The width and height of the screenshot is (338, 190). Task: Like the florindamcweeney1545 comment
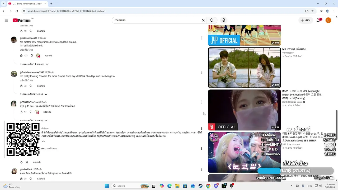(21, 86)
